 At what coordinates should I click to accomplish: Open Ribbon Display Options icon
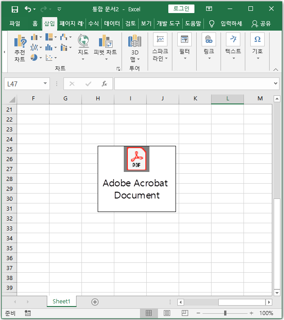click(209, 9)
